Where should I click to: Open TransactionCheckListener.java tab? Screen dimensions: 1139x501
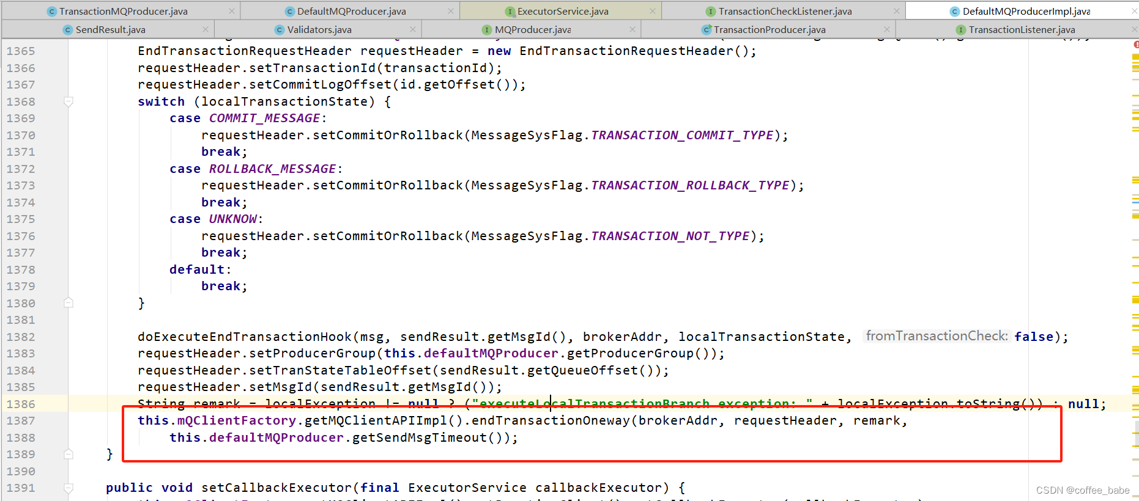pyautogui.click(x=785, y=11)
